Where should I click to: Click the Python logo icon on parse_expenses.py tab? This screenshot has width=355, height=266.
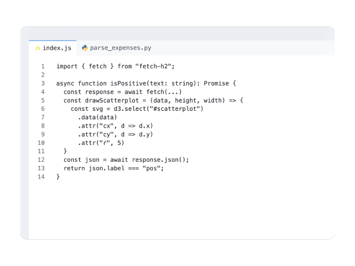click(x=85, y=48)
